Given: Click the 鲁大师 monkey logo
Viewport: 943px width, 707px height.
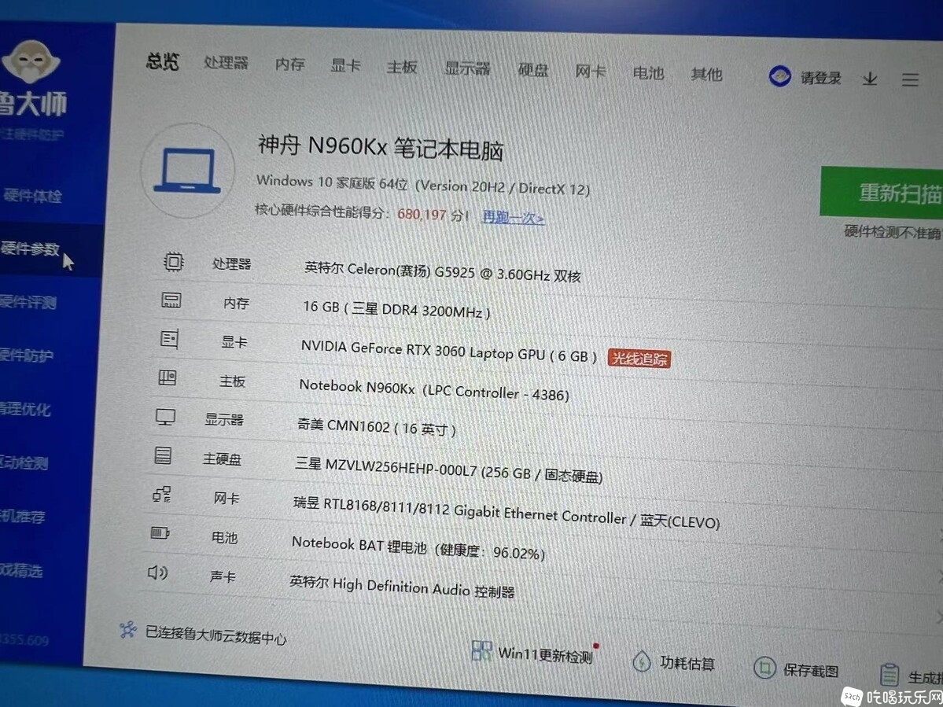Looking at the screenshot, I should 30,62.
